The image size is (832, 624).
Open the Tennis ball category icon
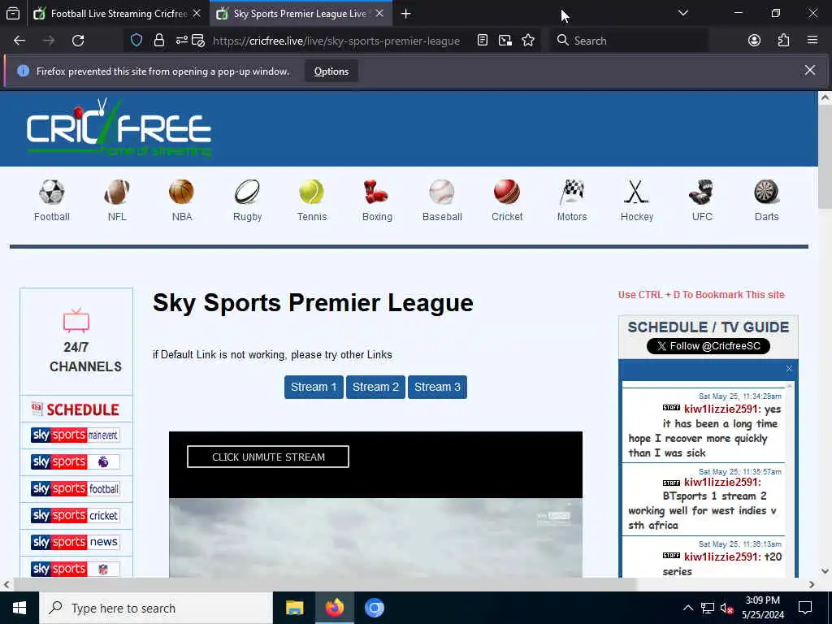(x=311, y=192)
